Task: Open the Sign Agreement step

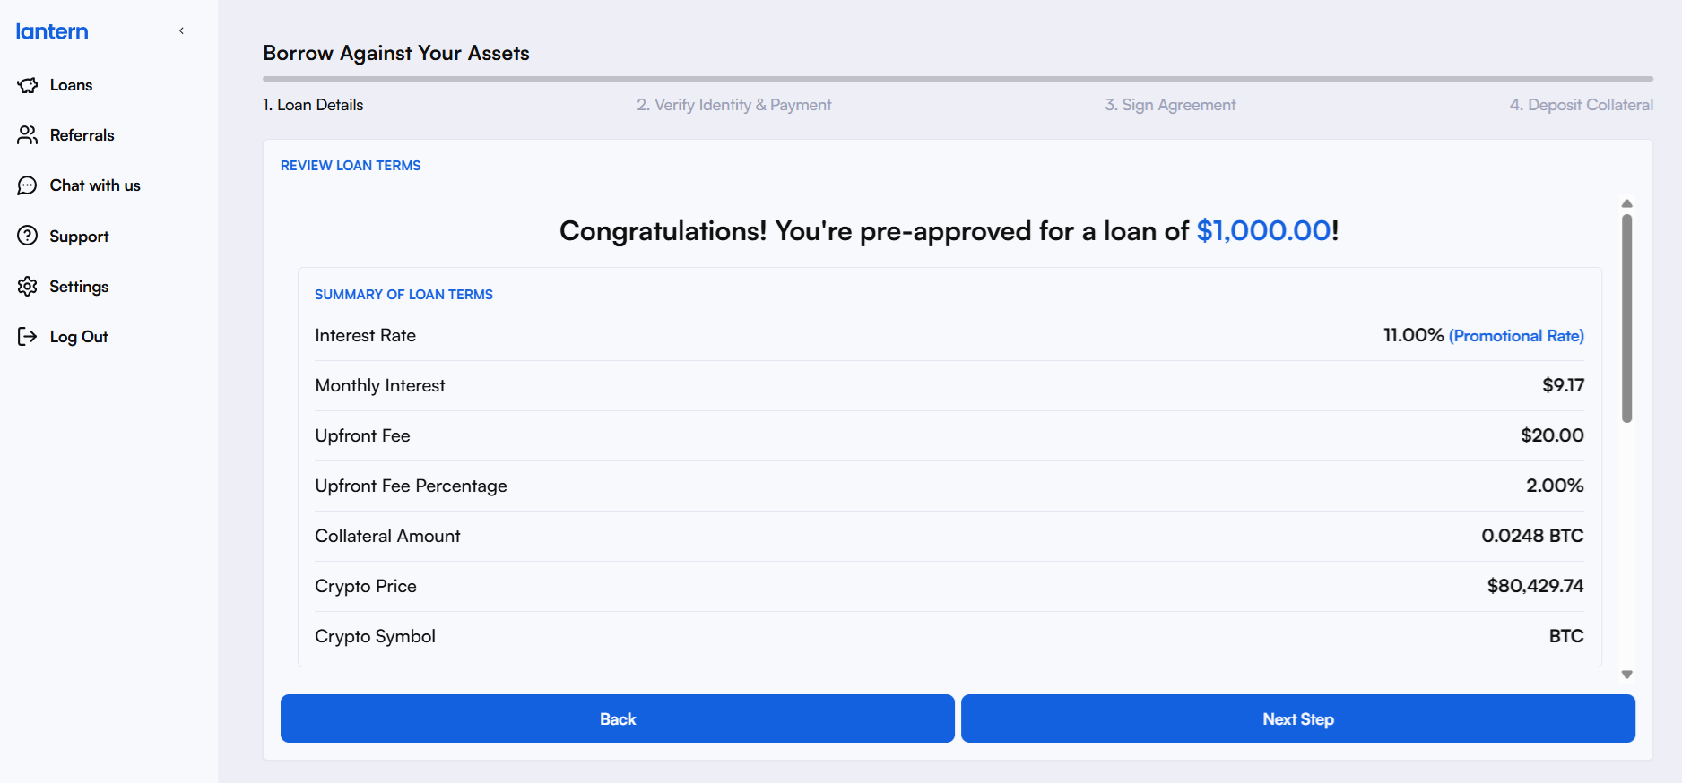Action: click(x=1170, y=105)
